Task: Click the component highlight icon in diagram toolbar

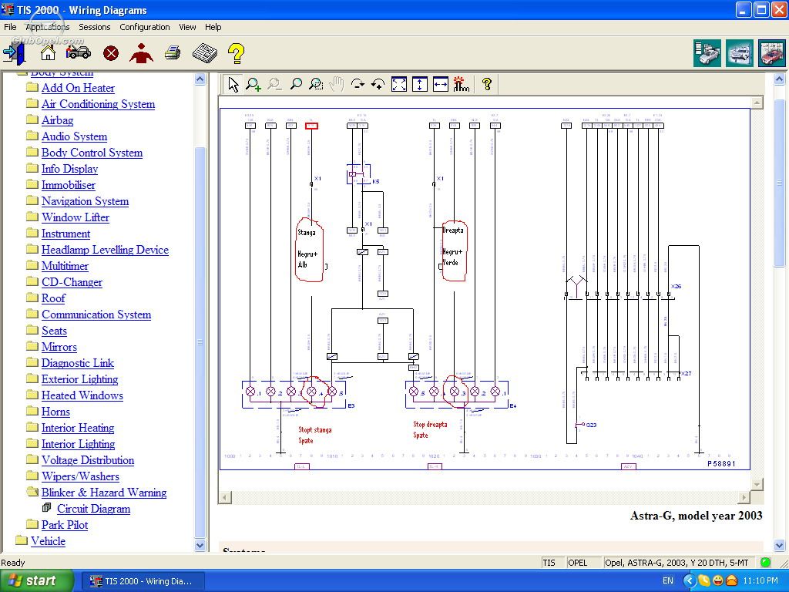Action: [x=461, y=84]
